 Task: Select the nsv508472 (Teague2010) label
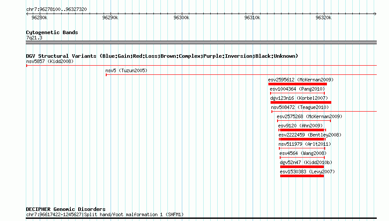pyautogui.click(x=300, y=107)
